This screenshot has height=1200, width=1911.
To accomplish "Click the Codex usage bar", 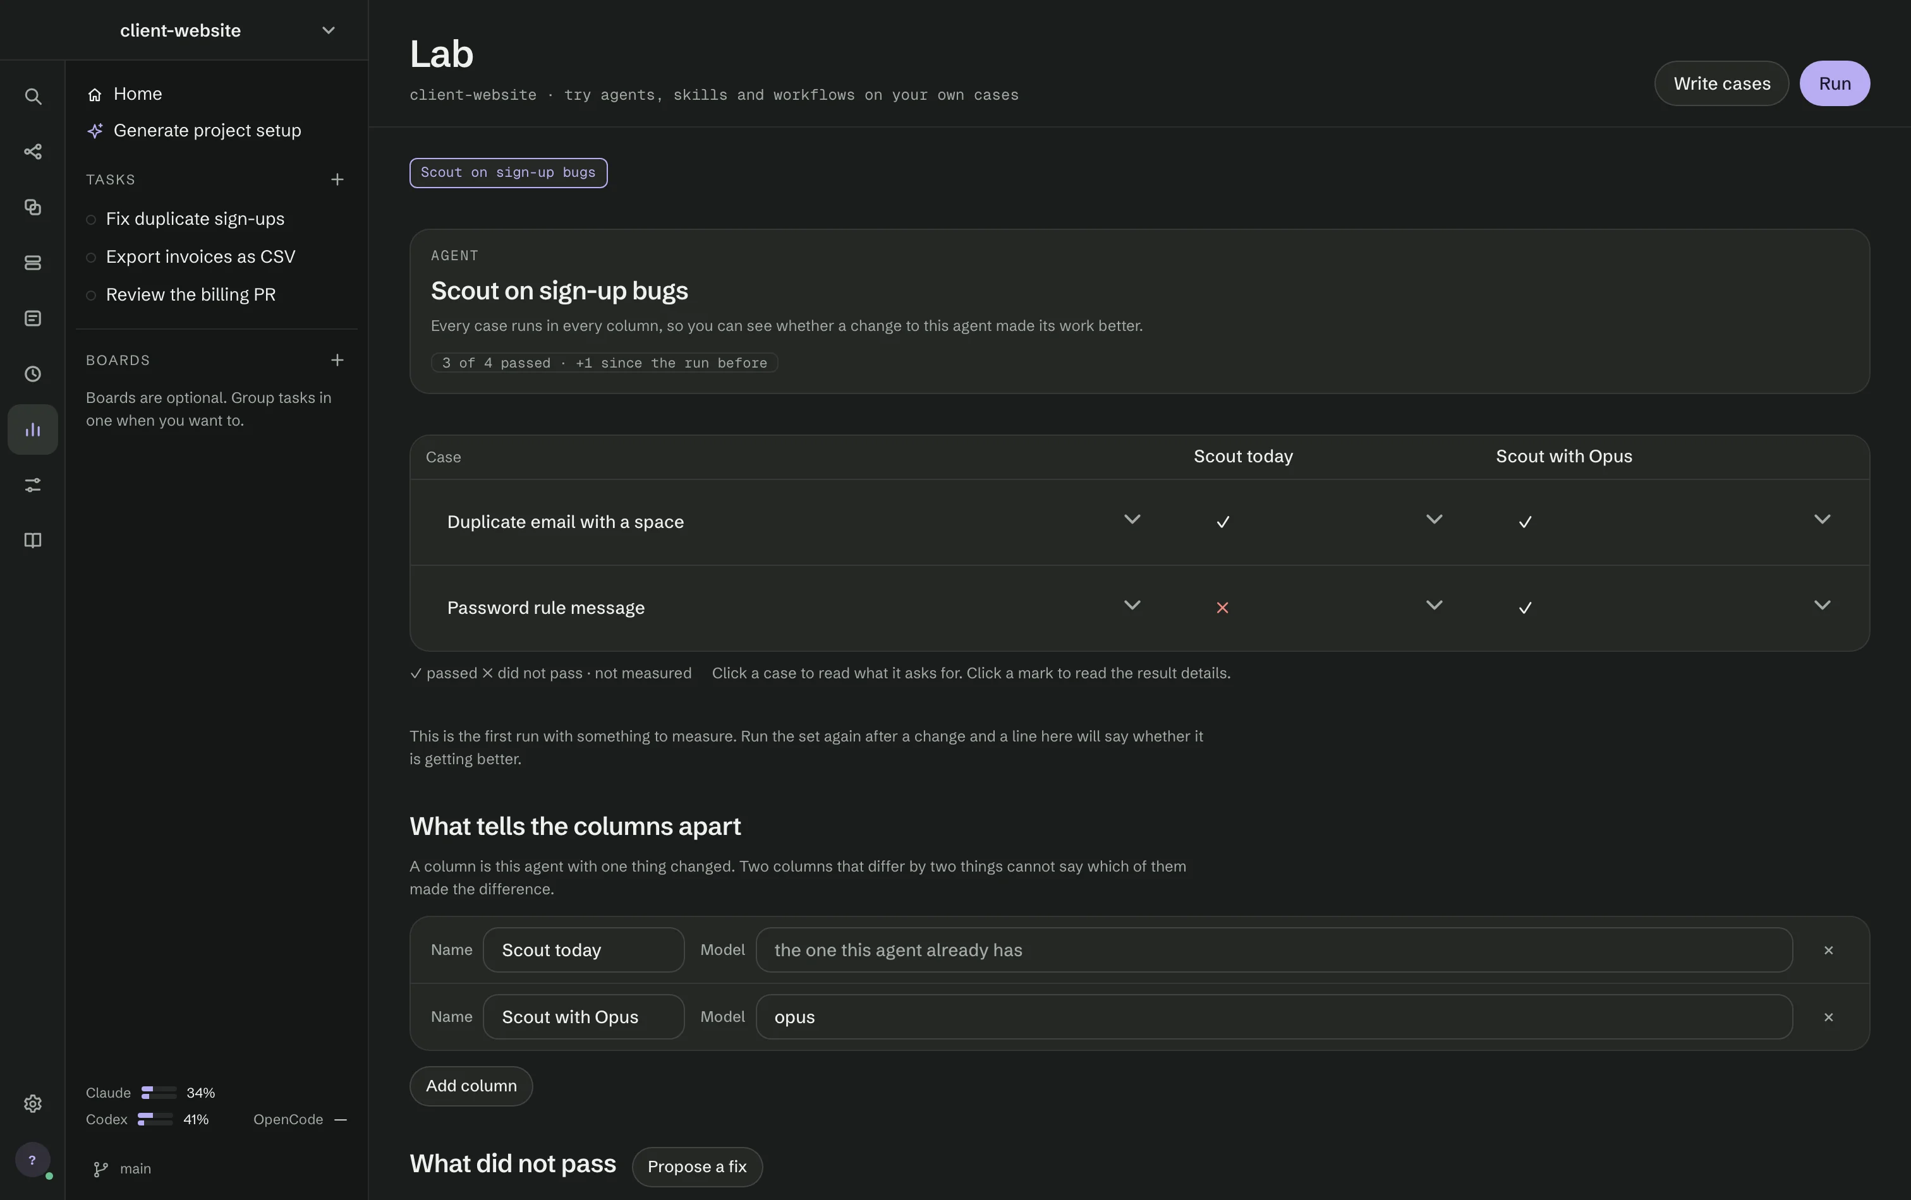I will pyautogui.click(x=155, y=1119).
